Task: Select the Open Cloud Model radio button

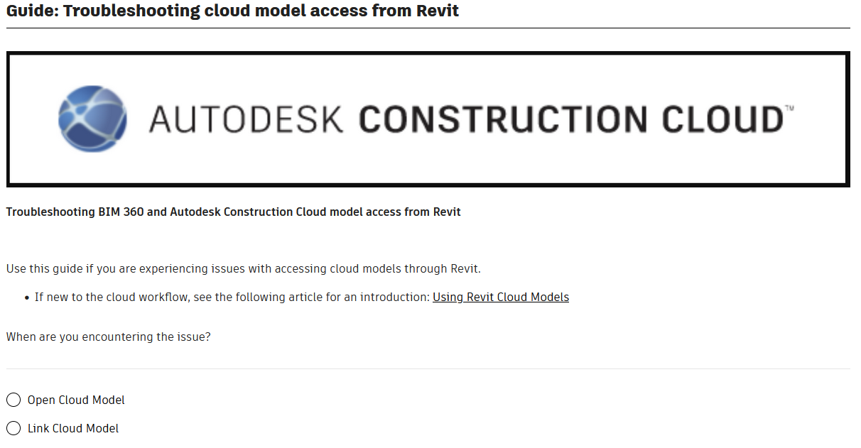Action: [x=13, y=400]
